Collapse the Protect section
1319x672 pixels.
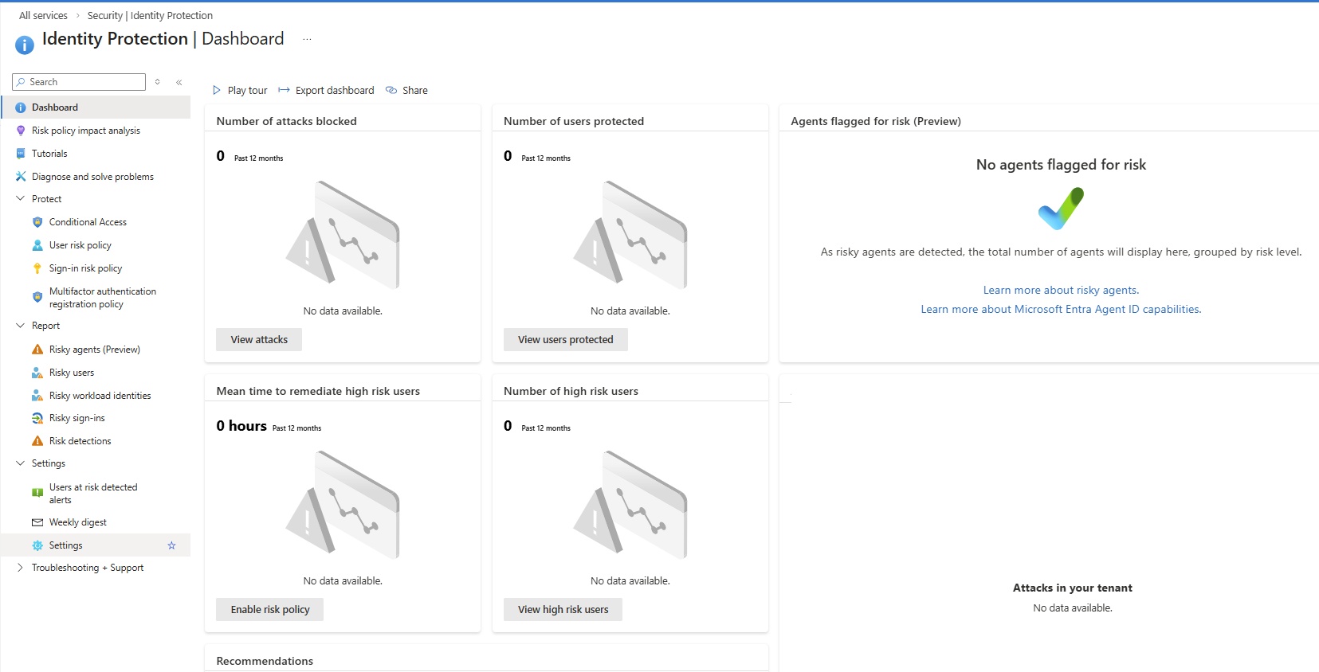pyautogui.click(x=21, y=199)
